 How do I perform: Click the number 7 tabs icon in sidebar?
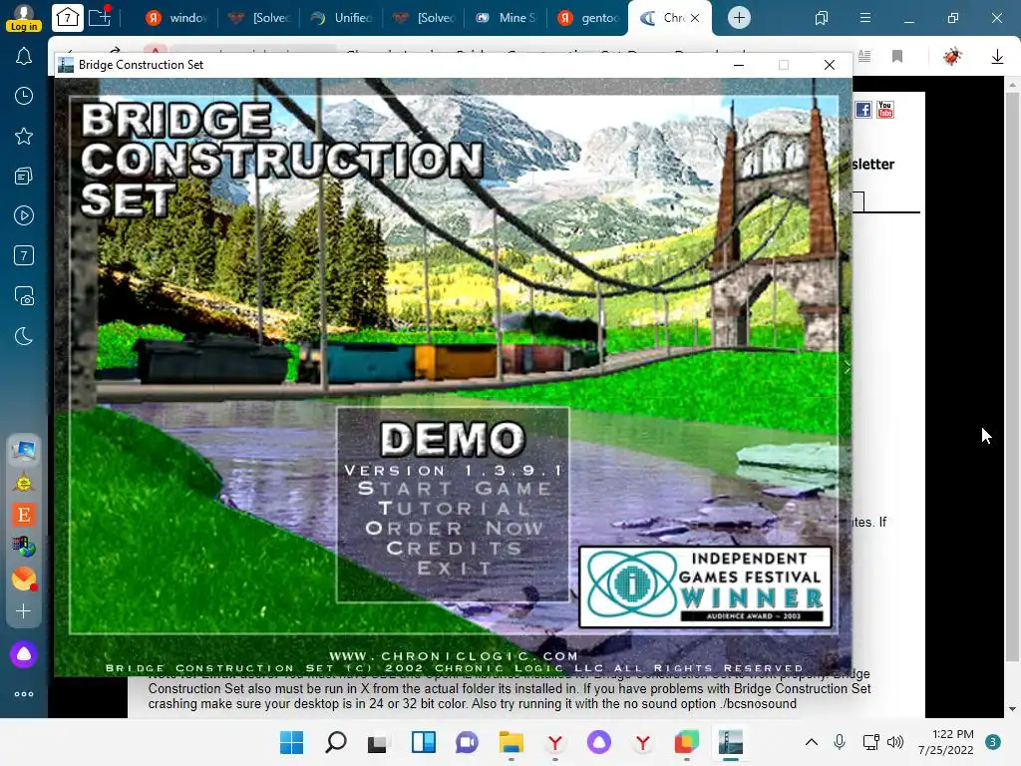pos(24,255)
